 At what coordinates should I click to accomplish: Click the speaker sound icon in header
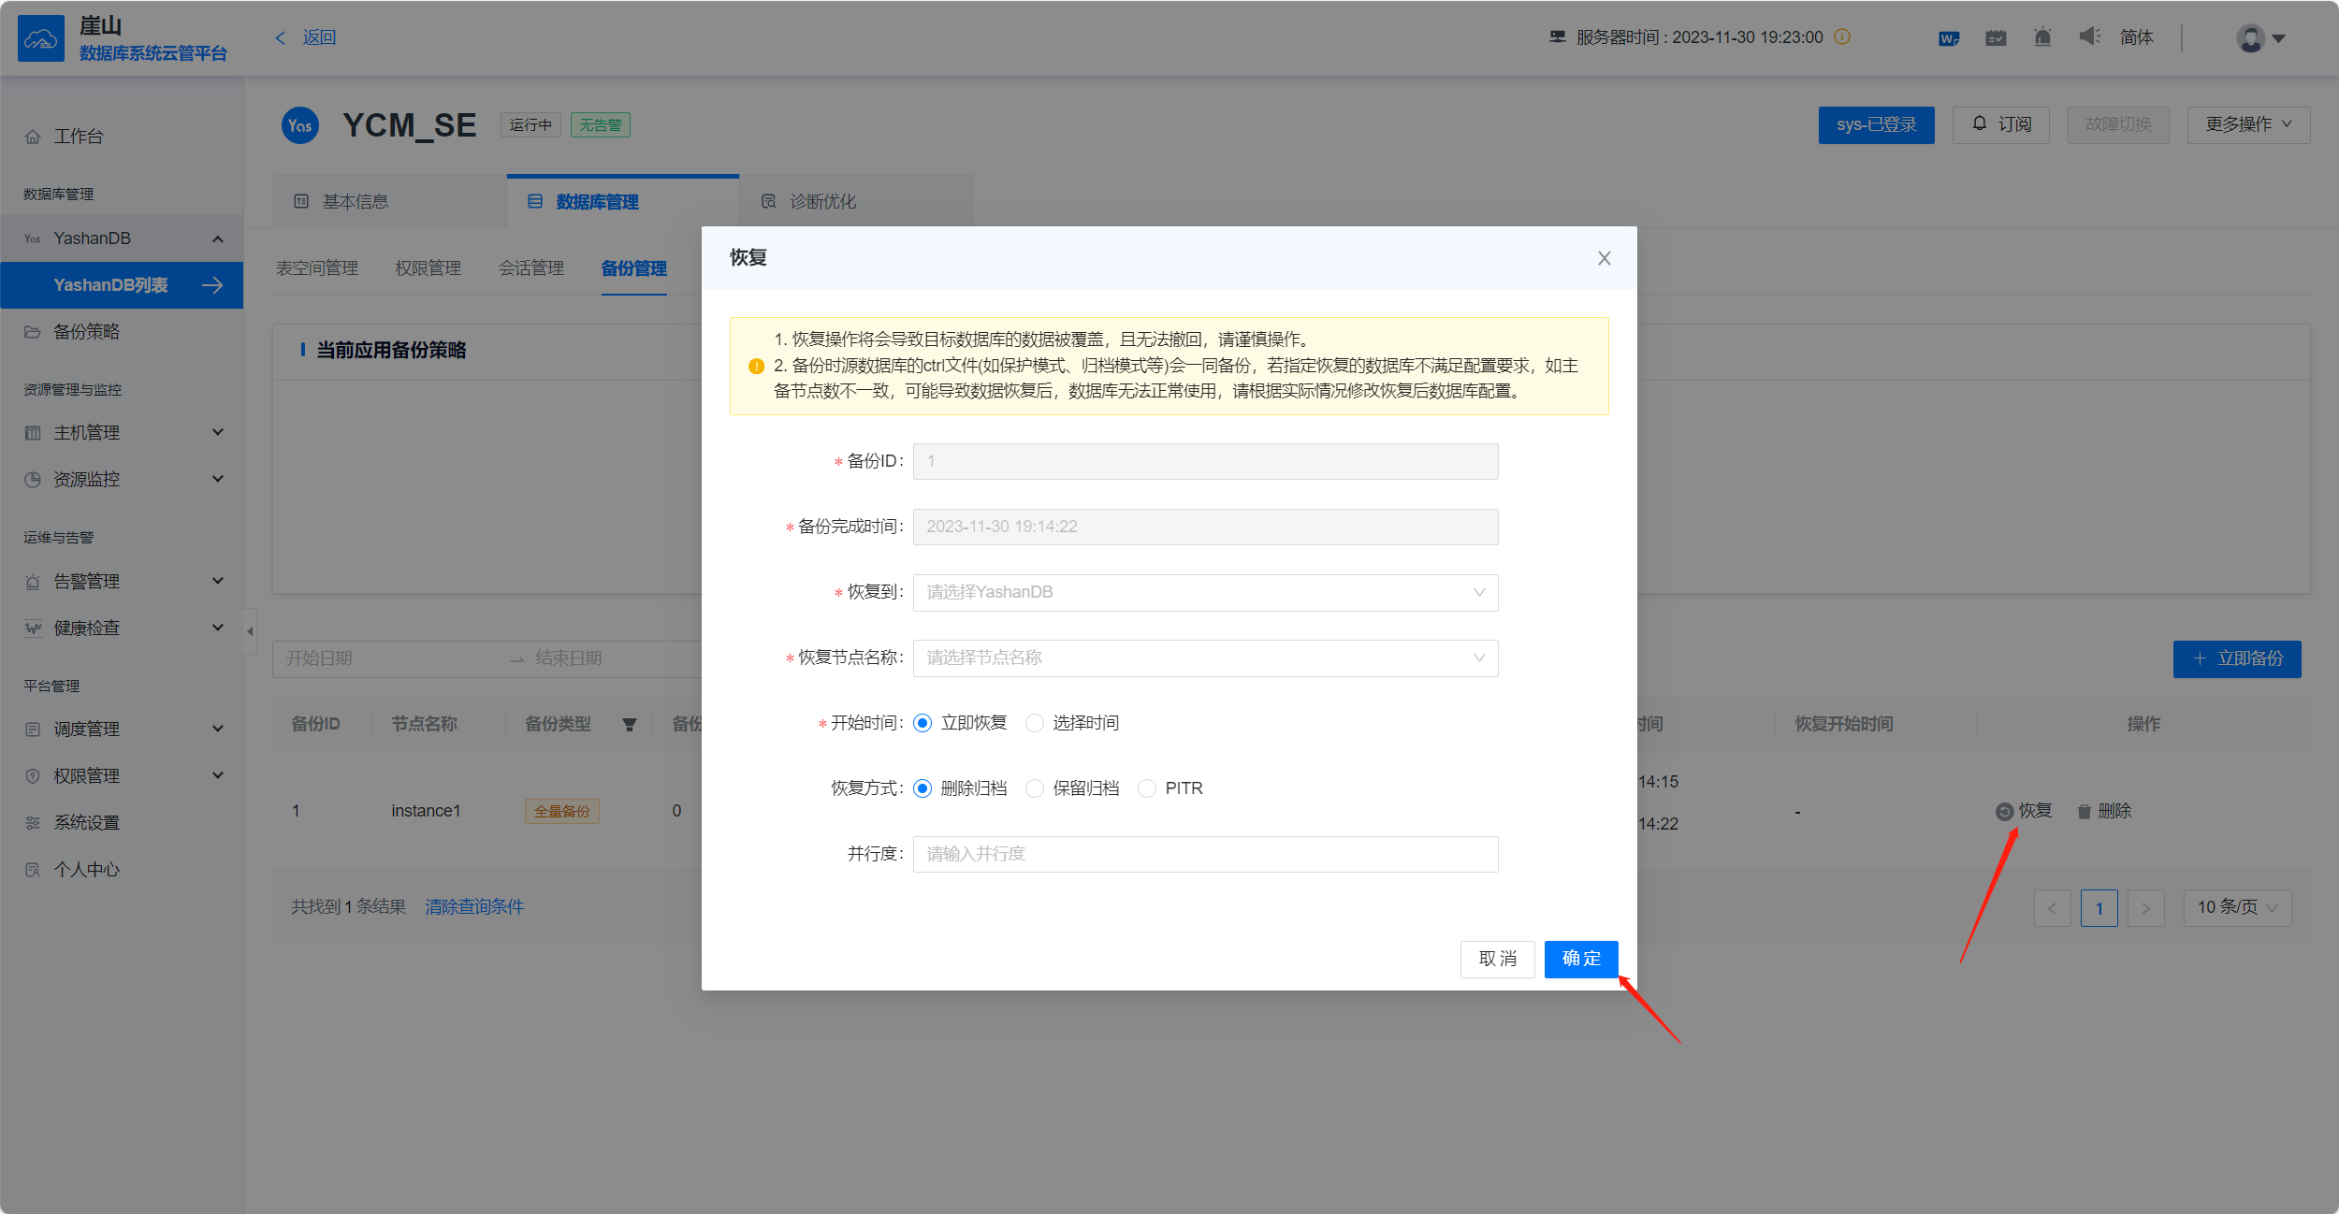(x=2089, y=37)
